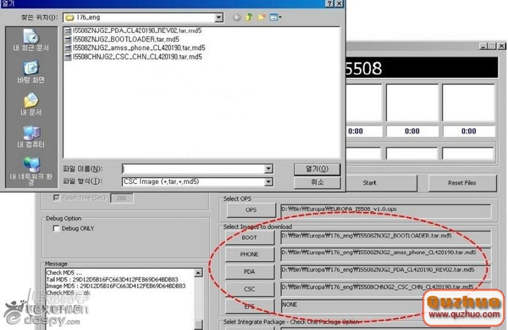Select I5508ZNJG2_BOOTLOADER.tar.md5 file

point(122,39)
